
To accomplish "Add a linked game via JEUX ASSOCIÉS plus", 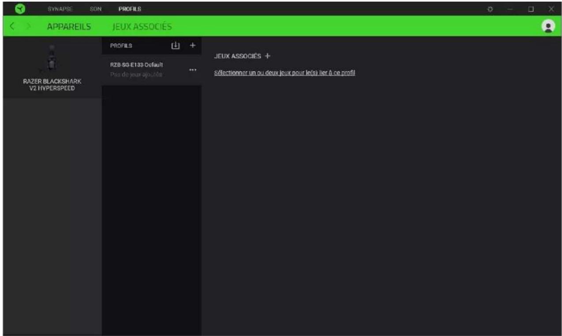I will point(267,56).
